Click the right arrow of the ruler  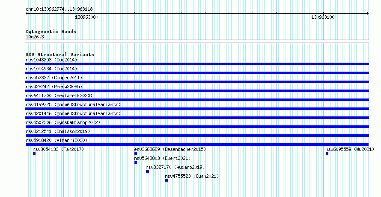[368, 14]
